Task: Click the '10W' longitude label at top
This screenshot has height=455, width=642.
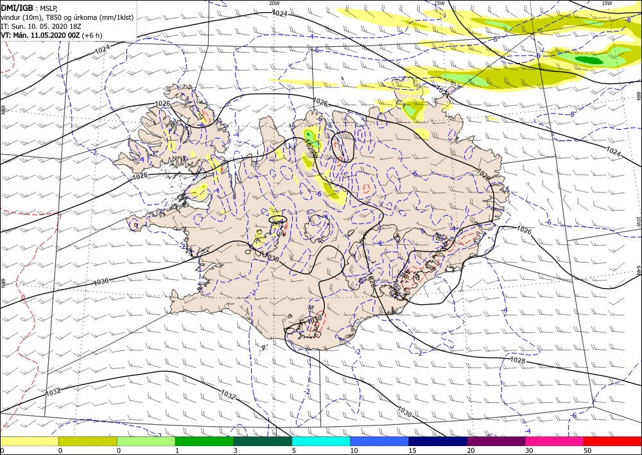Action: tap(607, 3)
